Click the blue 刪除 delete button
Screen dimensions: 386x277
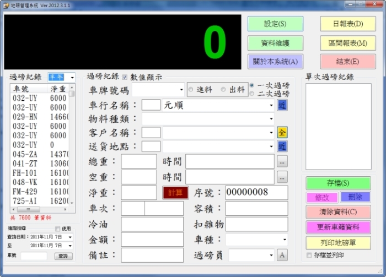(x=355, y=197)
